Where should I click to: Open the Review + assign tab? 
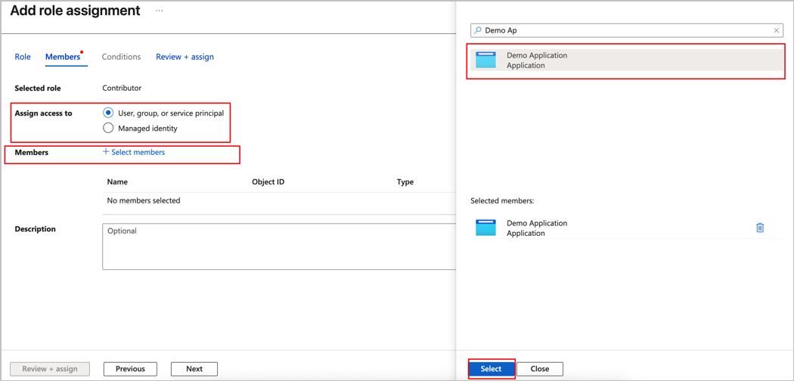tap(185, 57)
